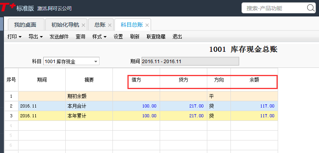Click 平 direction in 期初余额 row
The height and width of the screenshot is (153, 319).
219,96
